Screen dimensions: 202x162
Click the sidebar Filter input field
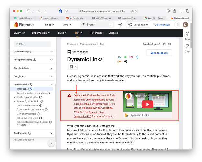coord(32,44)
